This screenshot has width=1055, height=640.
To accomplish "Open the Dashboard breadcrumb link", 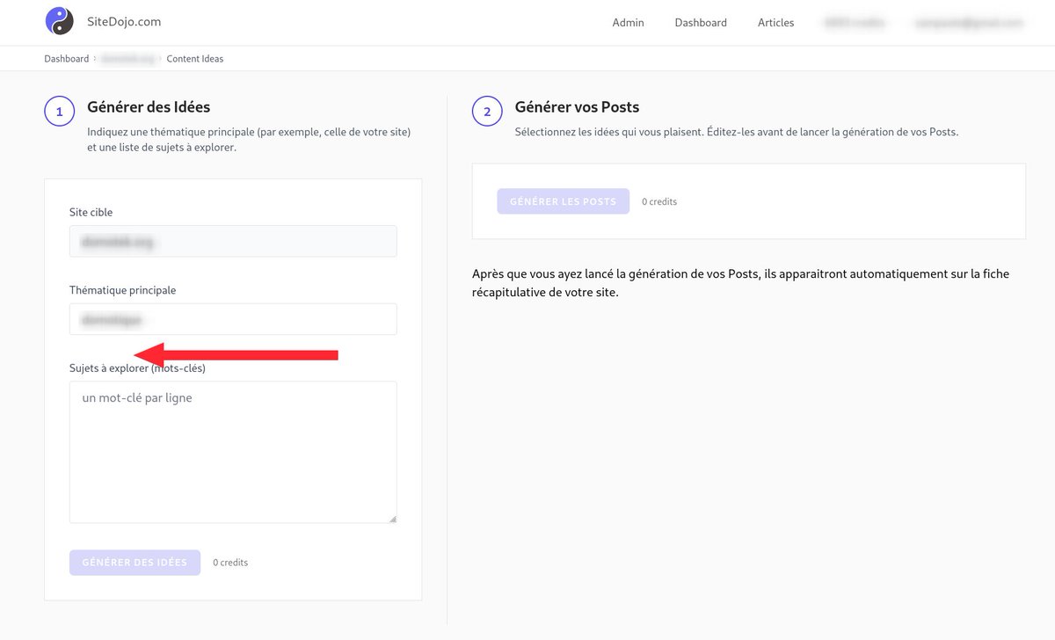I will pos(66,58).
